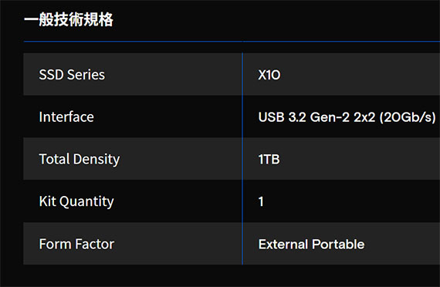Click the word Series in SSD Series
Image resolution: width=440 pixels, height=287 pixels.
click(x=86, y=75)
